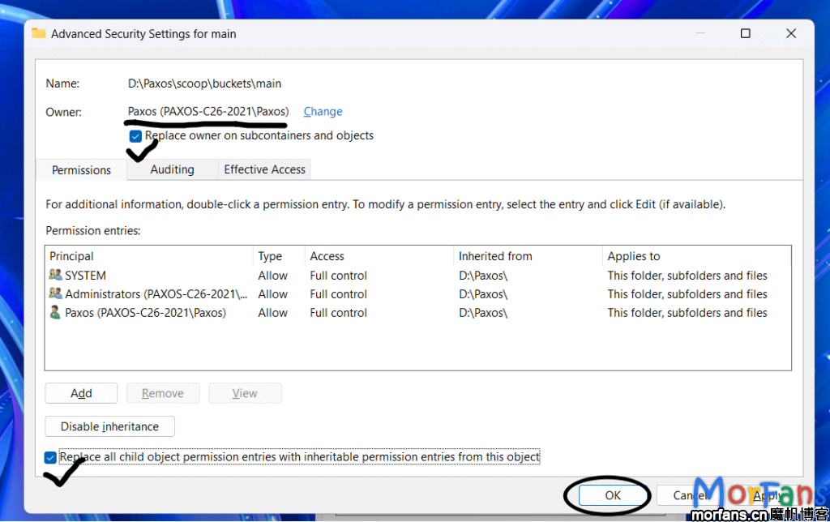Select the single-user icon beside Paxos entry
The height and width of the screenshot is (522, 830).
coord(55,313)
